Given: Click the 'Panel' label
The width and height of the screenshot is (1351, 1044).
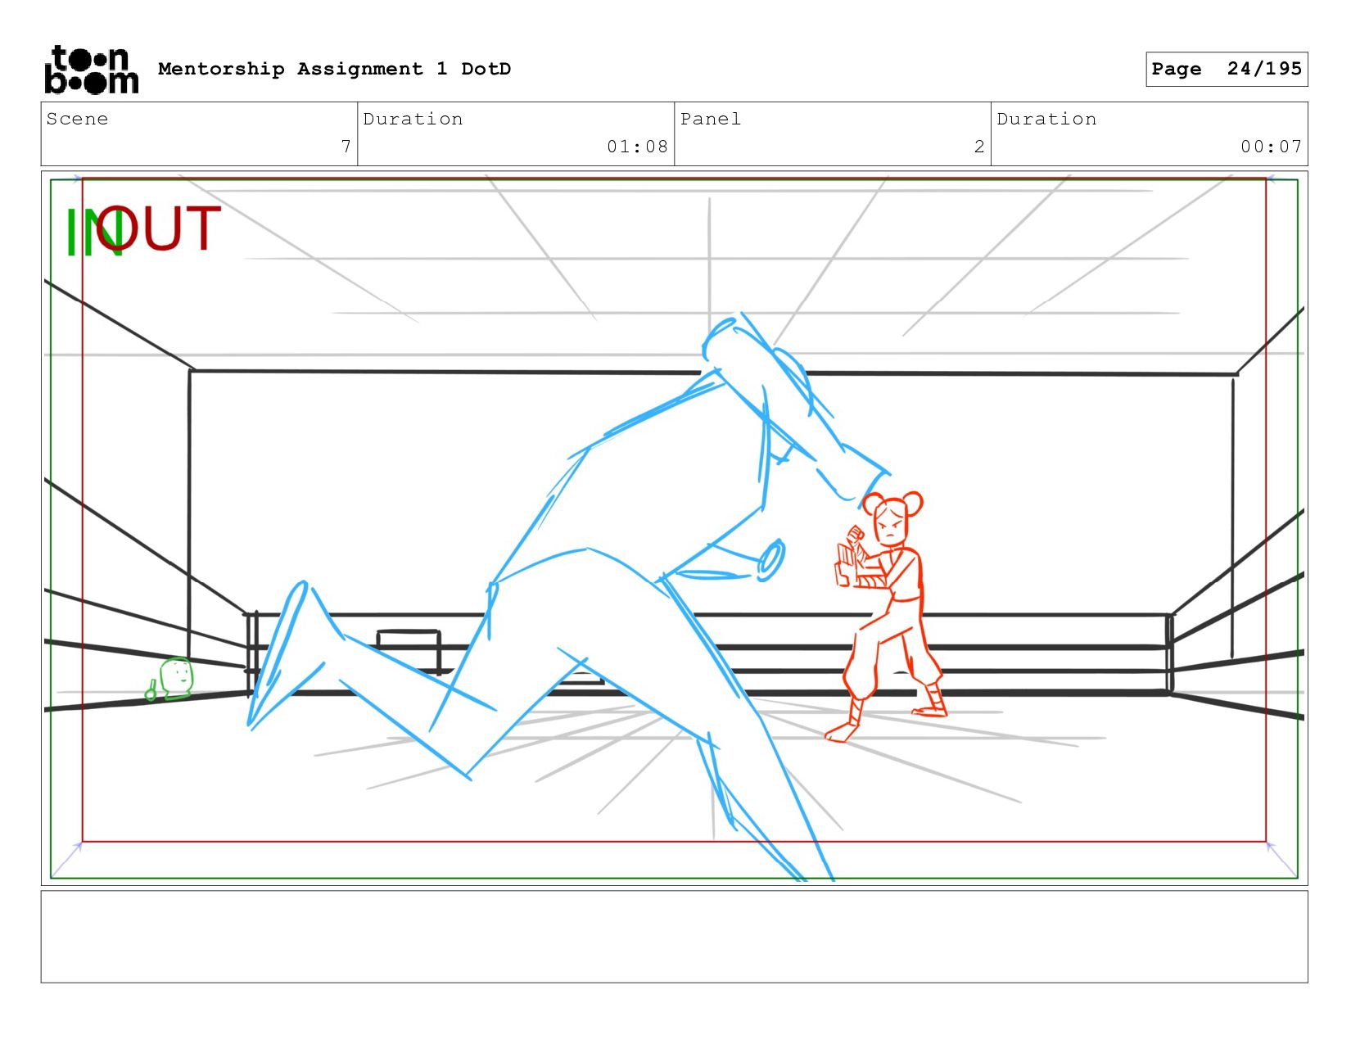Looking at the screenshot, I should coord(711,119).
